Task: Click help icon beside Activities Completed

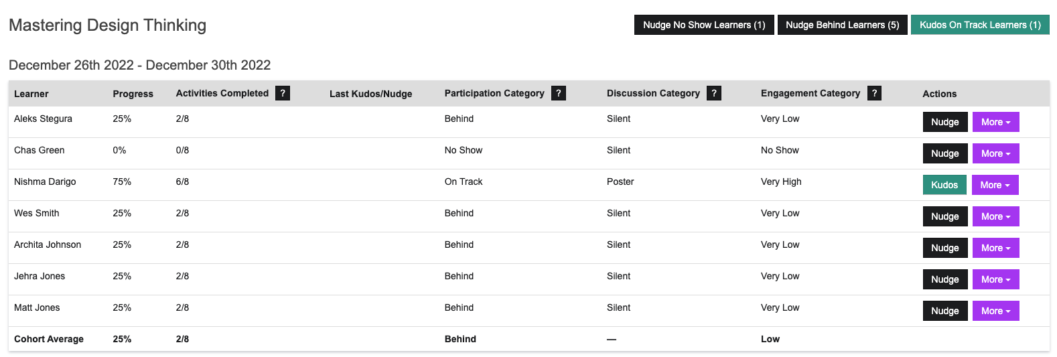Action: [283, 93]
